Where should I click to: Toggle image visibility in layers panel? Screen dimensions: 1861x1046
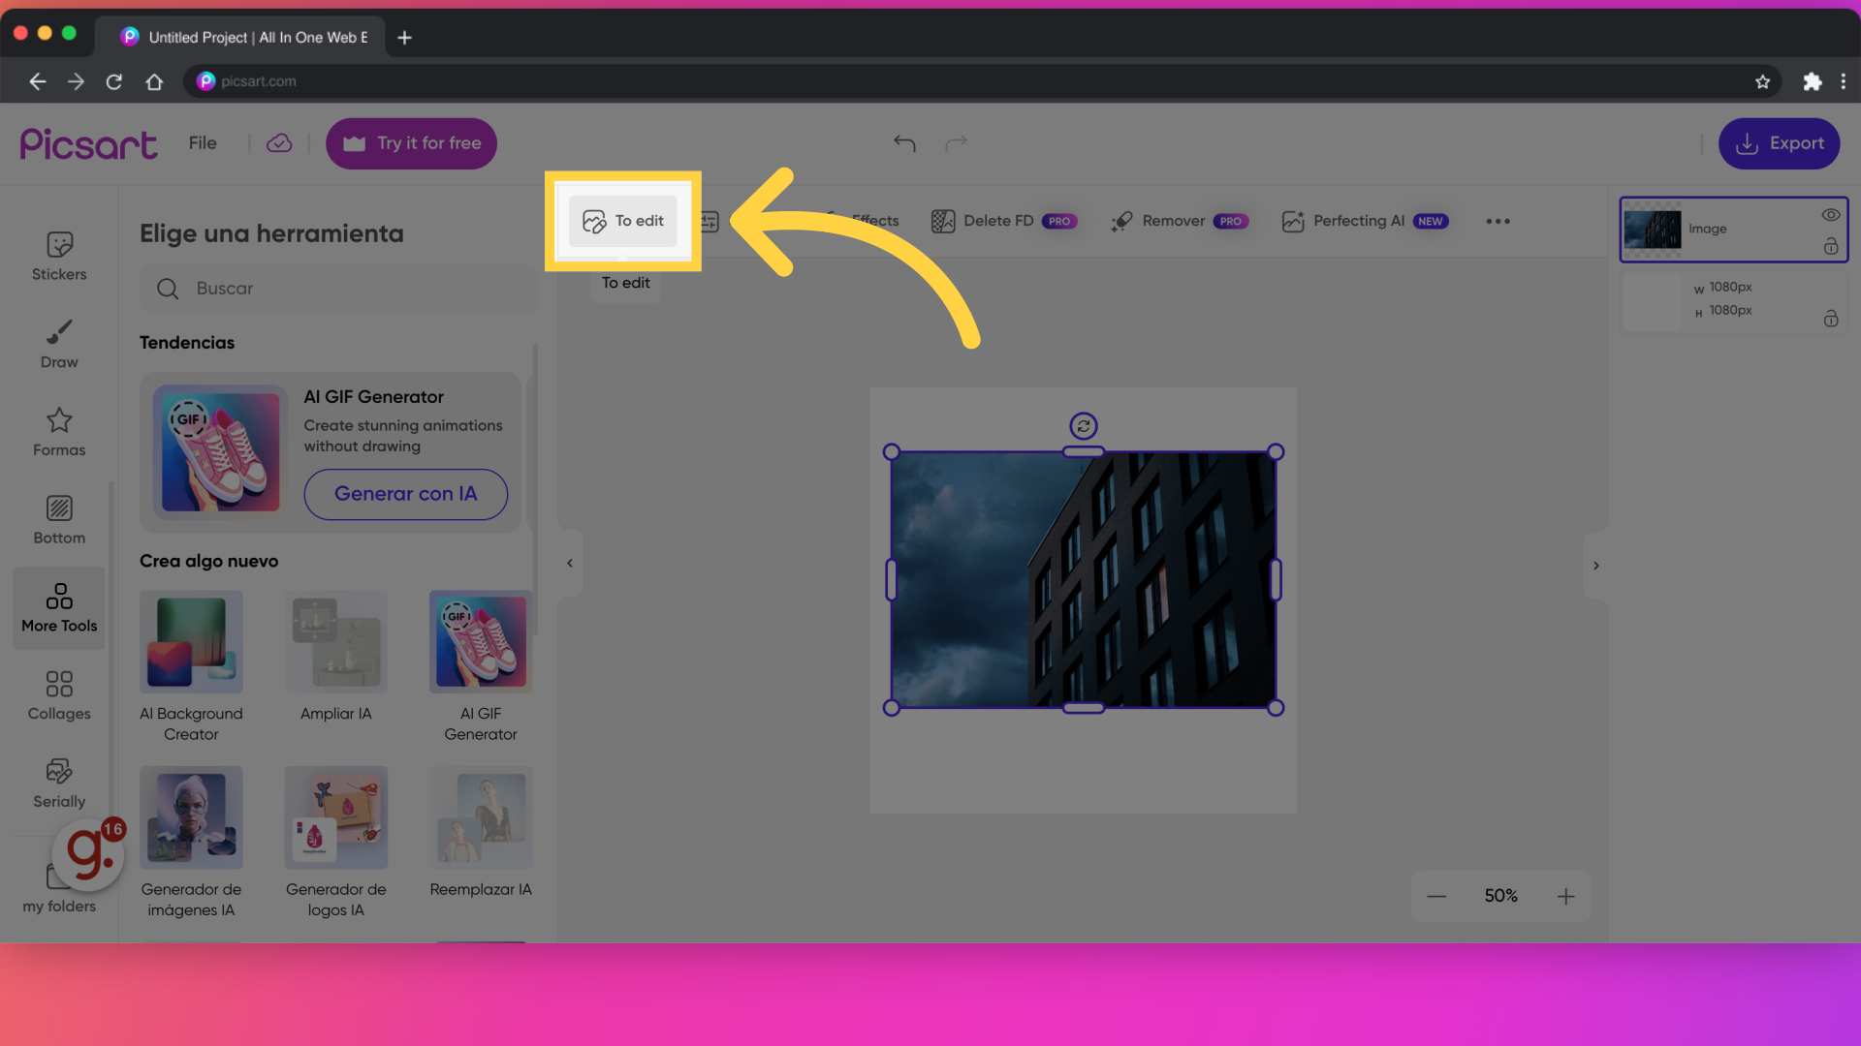pyautogui.click(x=1832, y=215)
